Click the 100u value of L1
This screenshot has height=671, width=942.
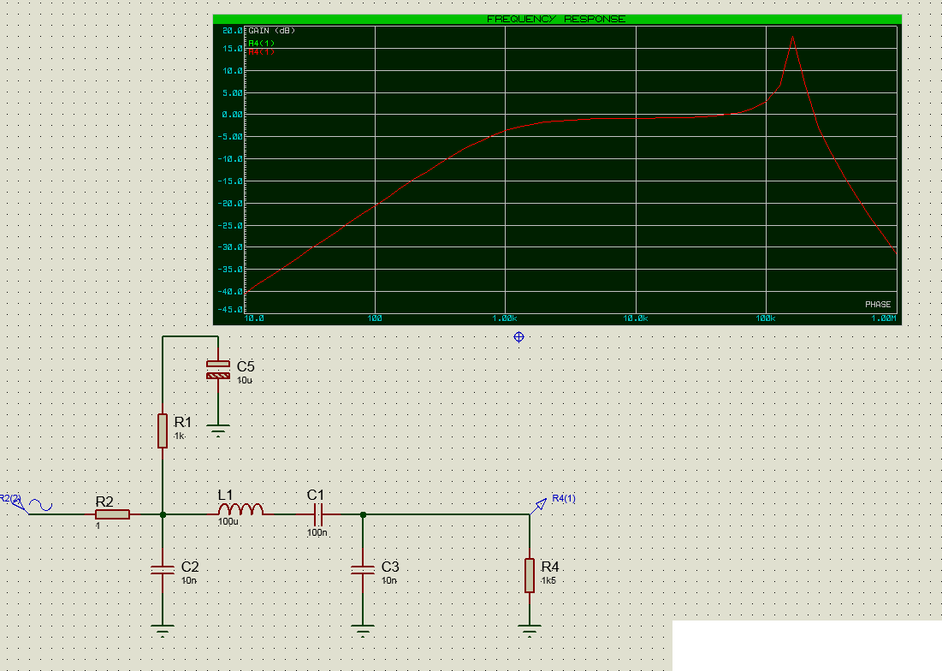pos(228,521)
